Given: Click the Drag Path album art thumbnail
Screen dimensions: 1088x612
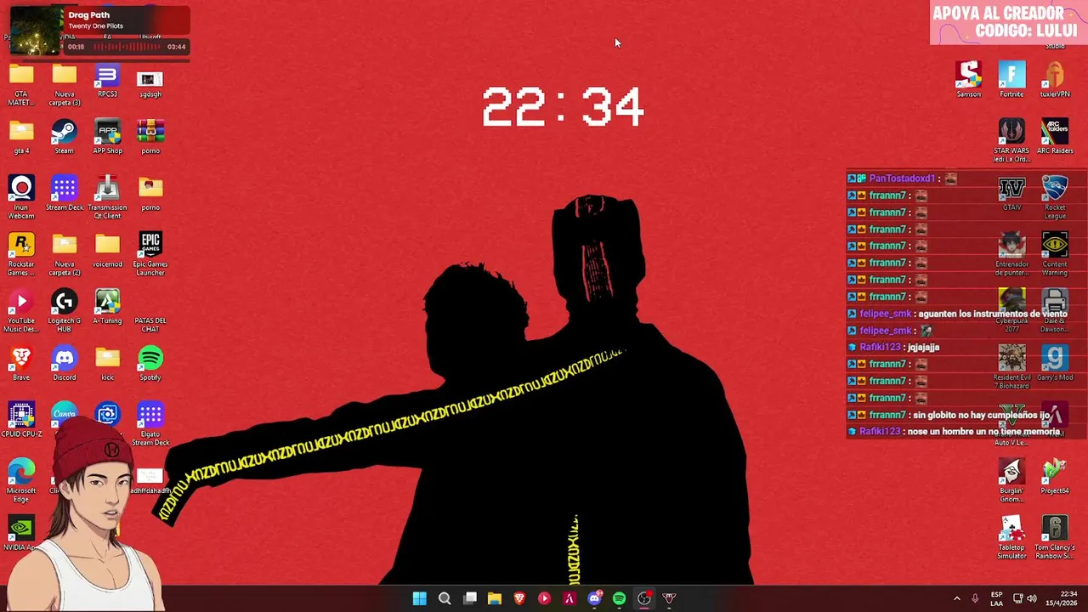Looking at the screenshot, I should [37, 31].
